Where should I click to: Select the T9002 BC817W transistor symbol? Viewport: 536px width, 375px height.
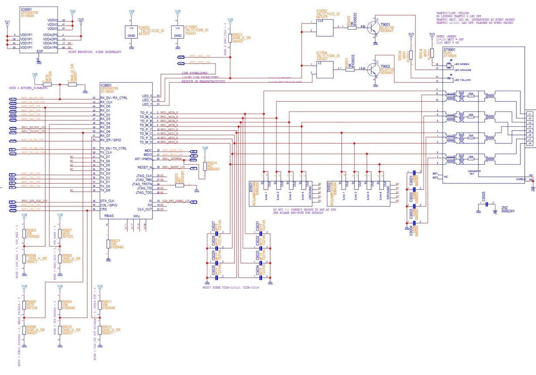(x=375, y=69)
